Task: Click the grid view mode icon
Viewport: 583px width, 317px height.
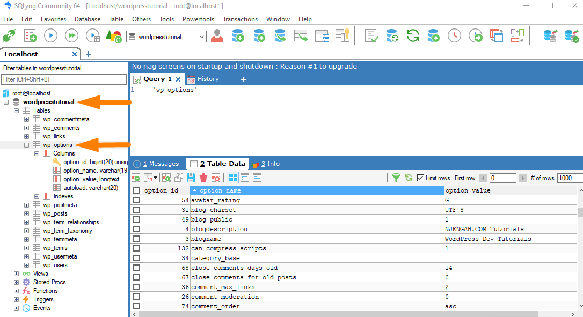Action: [x=233, y=178]
